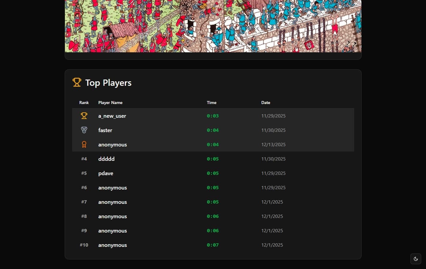Viewport: 426px width, 269px height.
Task: Click the moon icon in the bottom corner
Action: tap(416, 259)
